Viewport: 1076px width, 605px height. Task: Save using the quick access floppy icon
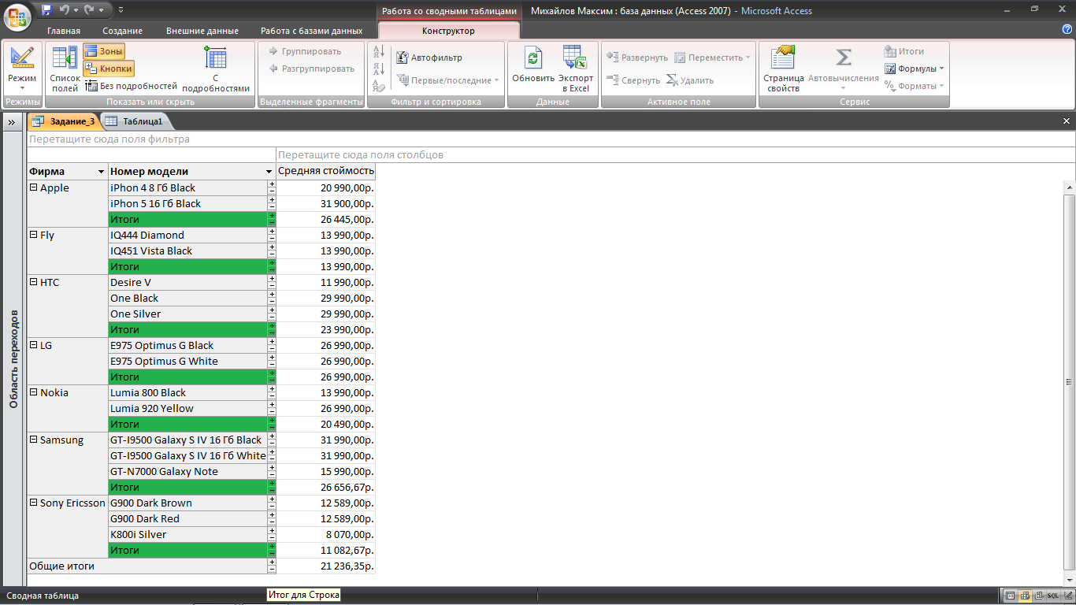click(x=46, y=10)
